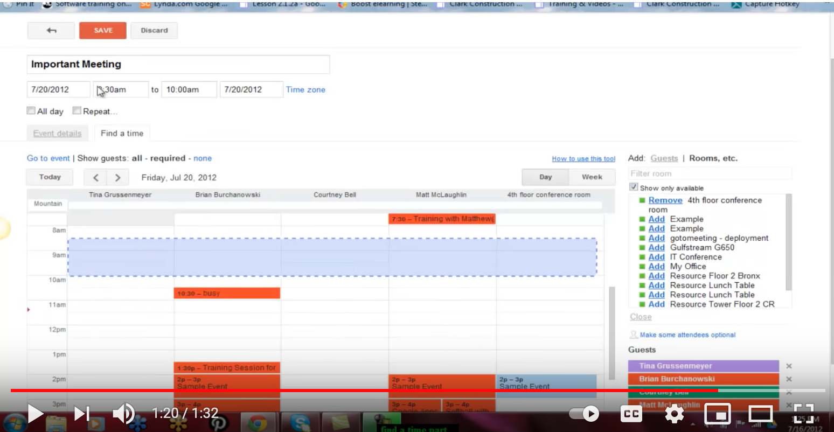Switch to theater mode
This screenshot has width=834, height=432.
tap(760, 414)
